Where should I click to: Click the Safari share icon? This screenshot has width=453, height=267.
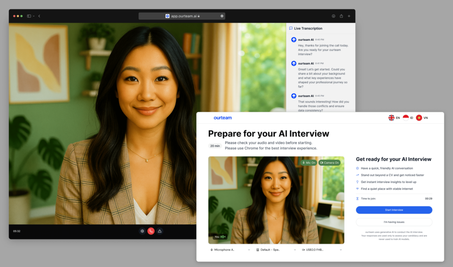tap(341, 16)
